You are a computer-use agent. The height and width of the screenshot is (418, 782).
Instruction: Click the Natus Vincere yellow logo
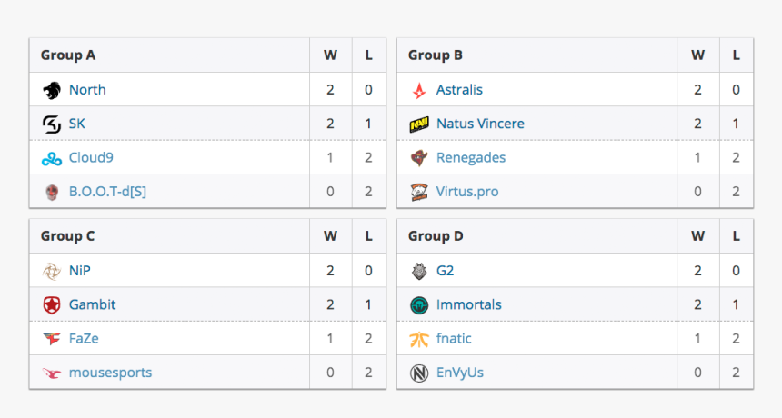(419, 124)
